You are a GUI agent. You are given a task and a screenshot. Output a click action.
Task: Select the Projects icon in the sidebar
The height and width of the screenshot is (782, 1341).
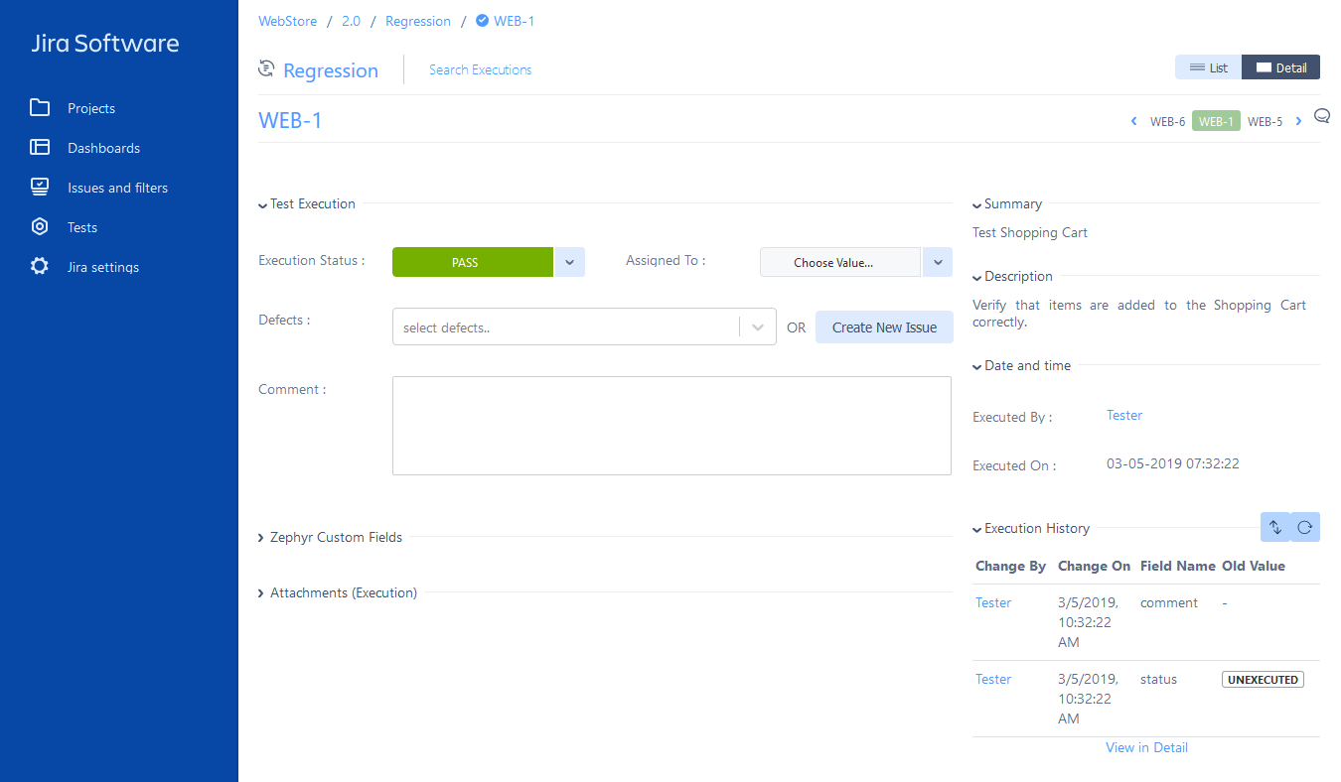click(x=38, y=107)
